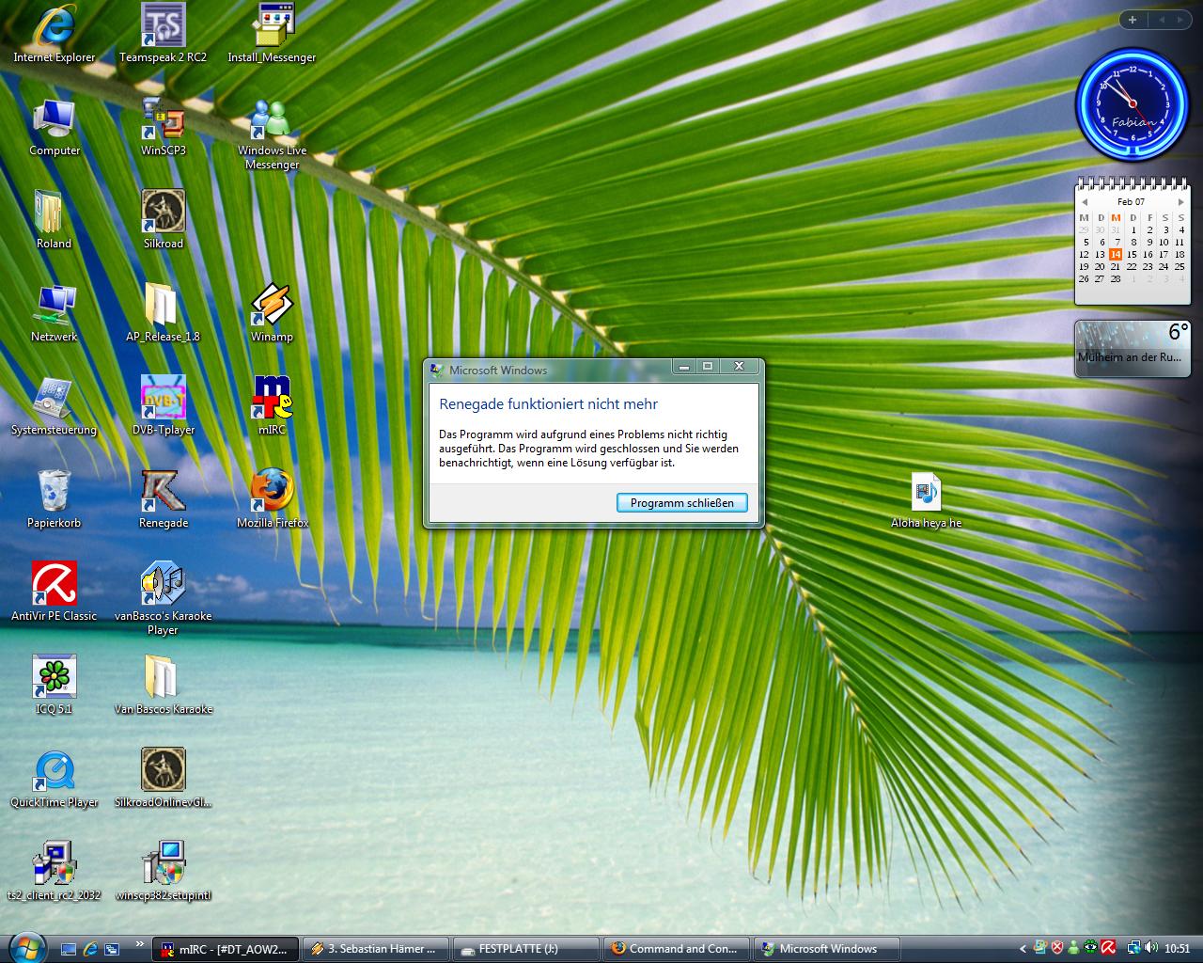Switch to mIRC taskbar window

226,949
